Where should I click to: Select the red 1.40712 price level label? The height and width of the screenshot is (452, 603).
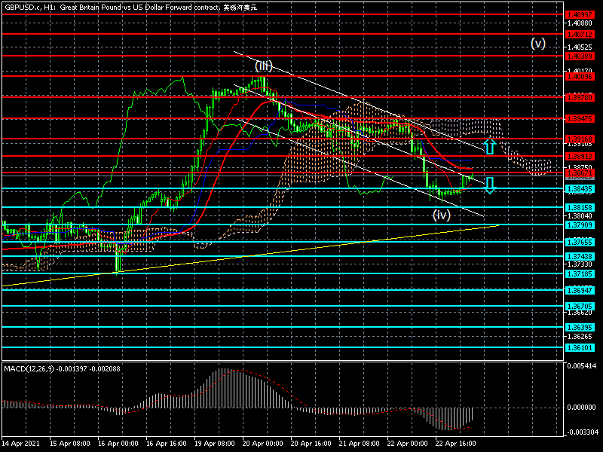[580, 34]
